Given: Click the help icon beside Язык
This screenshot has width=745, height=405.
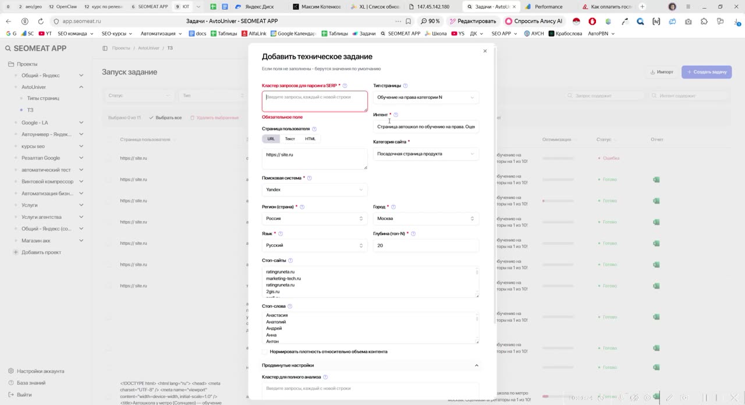Looking at the screenshot, I should point(281,233).
